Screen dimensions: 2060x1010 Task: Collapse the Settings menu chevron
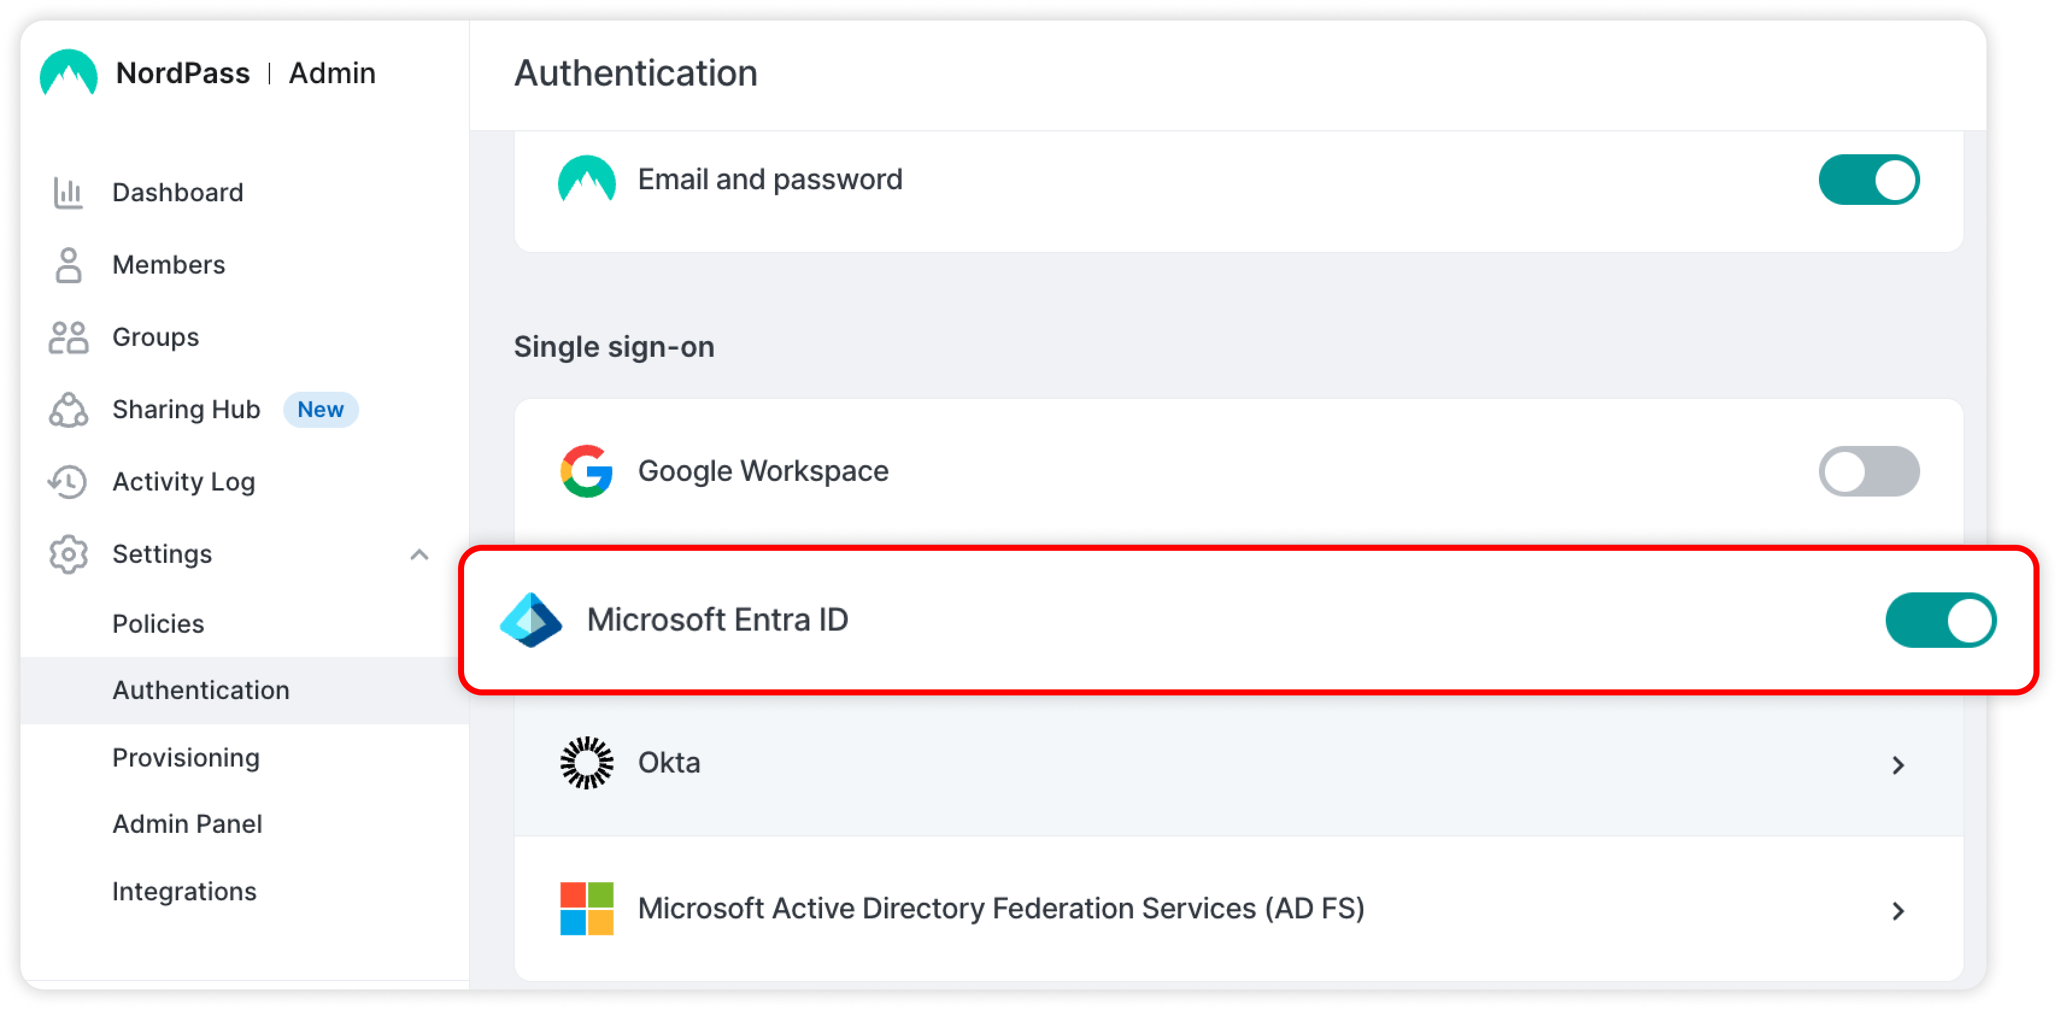click(x=420, y=554)
